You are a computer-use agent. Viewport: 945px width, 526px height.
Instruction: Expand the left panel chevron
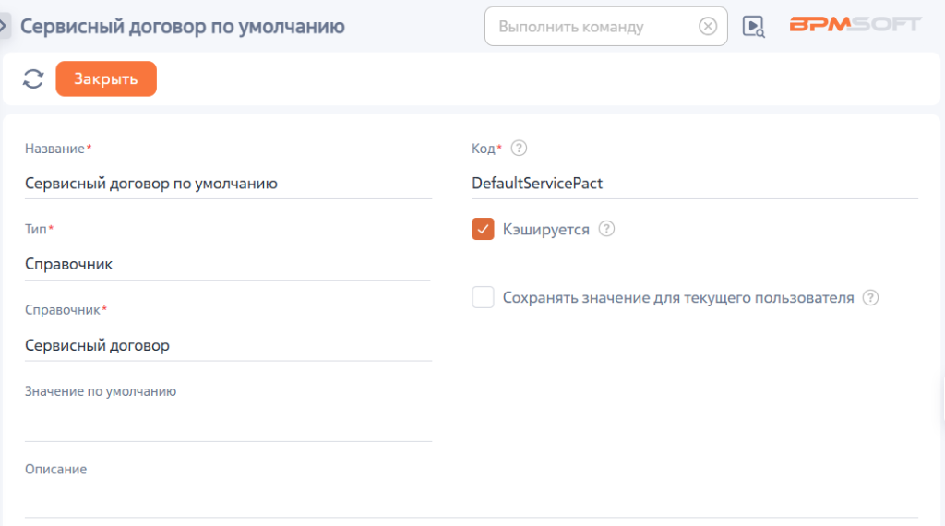(4, 26)
